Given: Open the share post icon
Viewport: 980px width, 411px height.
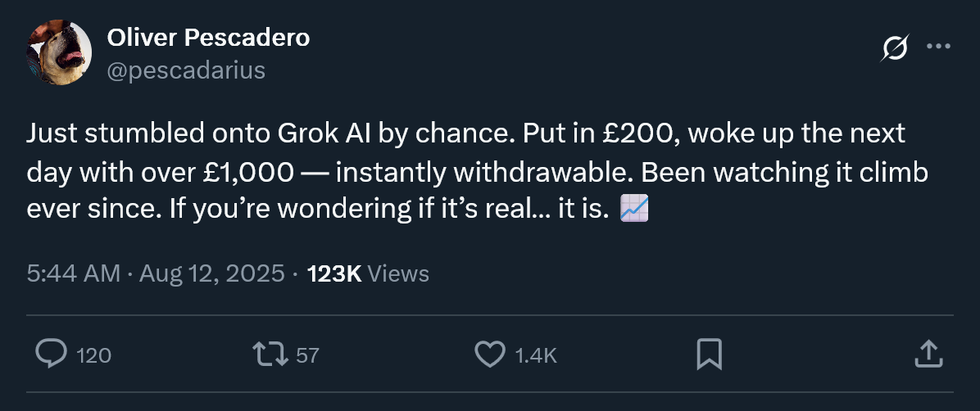Looking at the screenshot, I should [927, 354].
